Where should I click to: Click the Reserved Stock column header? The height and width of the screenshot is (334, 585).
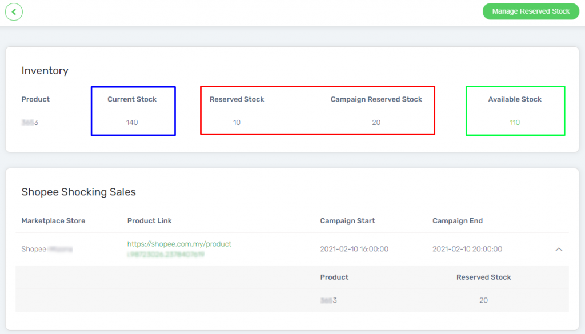click(237, 99)
